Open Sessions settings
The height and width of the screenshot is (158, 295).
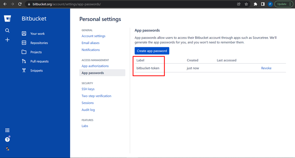[87, 103]
